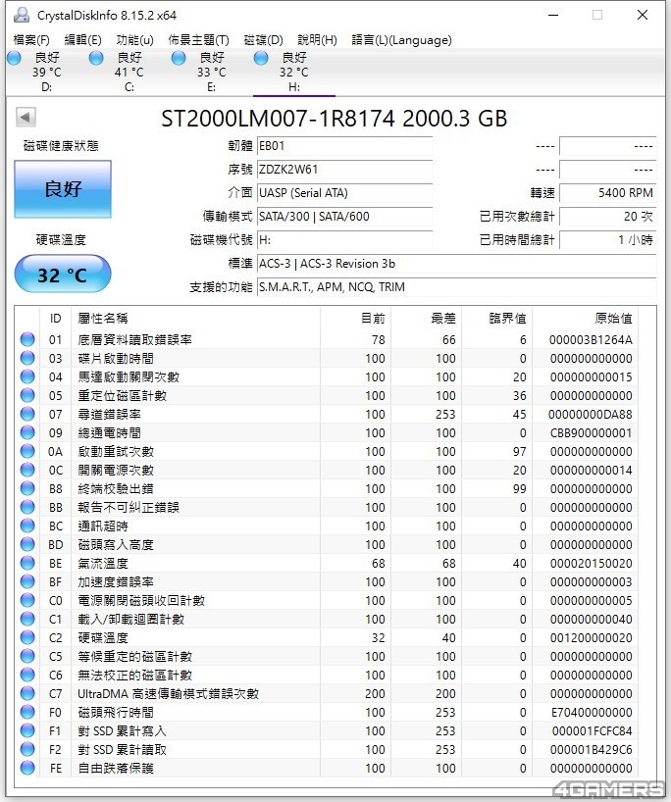The image size is (671, 802).
Task: Click status orb for attribute 0A row
Action: [27, 451]
